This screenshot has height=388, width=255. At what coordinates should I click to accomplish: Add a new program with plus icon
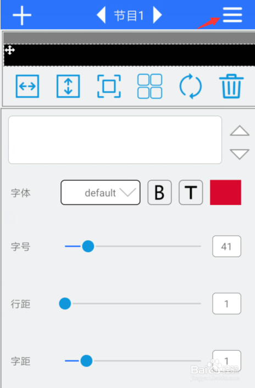(x=22, y=15)
